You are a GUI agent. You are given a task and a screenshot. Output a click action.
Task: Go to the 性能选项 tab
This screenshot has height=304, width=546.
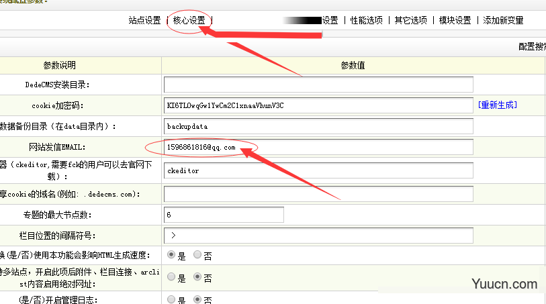pyautogui.click(x=366, y=20)
